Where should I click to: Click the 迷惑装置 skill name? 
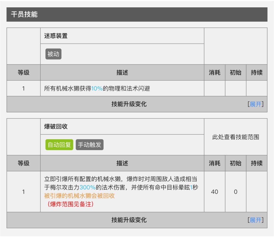point(56,36)
